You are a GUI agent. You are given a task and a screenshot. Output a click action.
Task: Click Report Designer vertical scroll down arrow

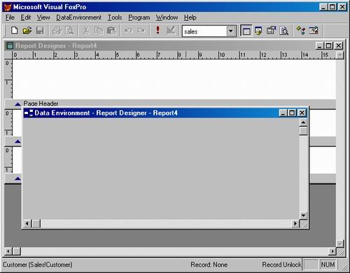coord(339,244)
